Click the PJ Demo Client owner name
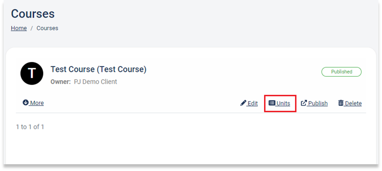This screenshot has width=382, height=171. [x=96, y=82]
